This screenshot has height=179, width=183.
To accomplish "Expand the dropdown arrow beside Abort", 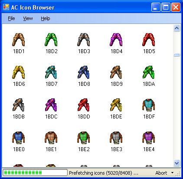I will tap(172, 173).
